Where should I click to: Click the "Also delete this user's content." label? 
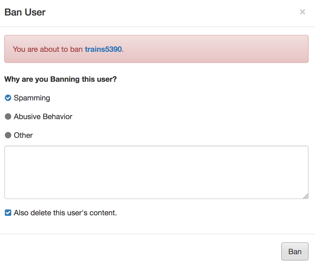65,213
